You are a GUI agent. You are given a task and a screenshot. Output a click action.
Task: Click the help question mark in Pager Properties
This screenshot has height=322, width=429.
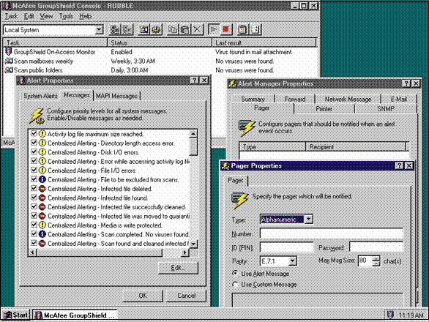399,165
